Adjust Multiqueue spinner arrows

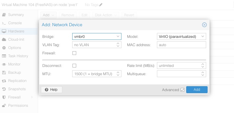[203, 74]
